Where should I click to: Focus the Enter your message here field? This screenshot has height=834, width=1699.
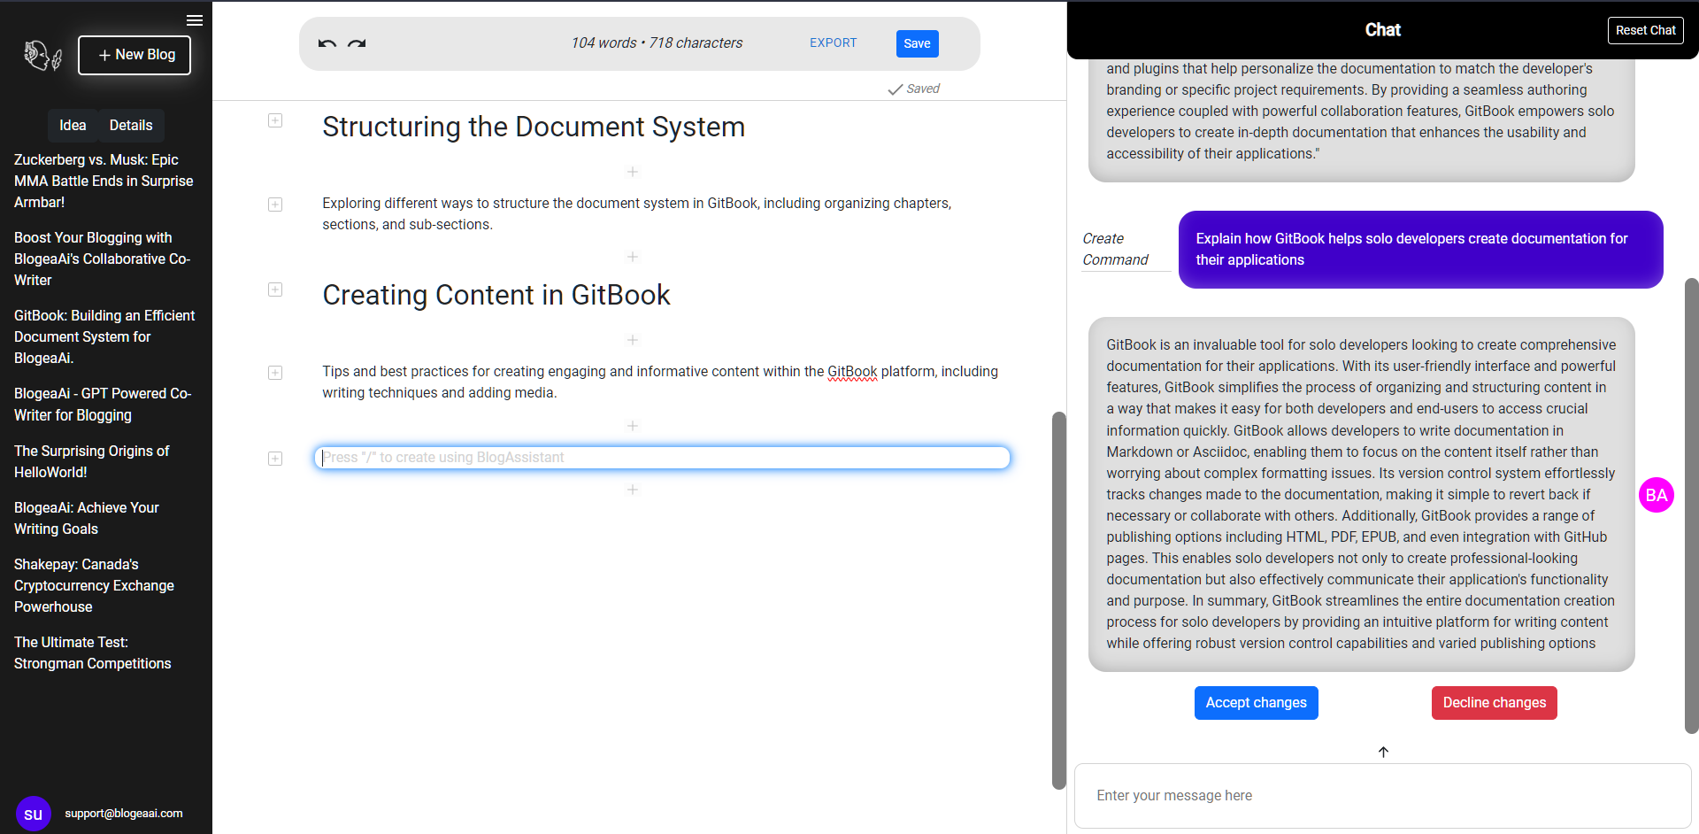click(1381, 795)
